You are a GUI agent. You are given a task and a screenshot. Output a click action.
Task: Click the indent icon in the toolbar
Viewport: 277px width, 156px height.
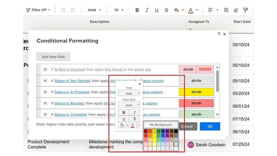pos(73,10)
